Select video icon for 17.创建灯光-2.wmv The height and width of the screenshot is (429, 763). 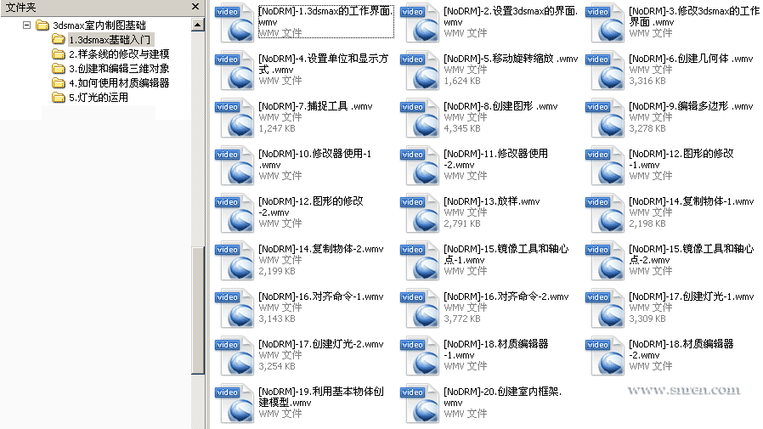[235, 357]
